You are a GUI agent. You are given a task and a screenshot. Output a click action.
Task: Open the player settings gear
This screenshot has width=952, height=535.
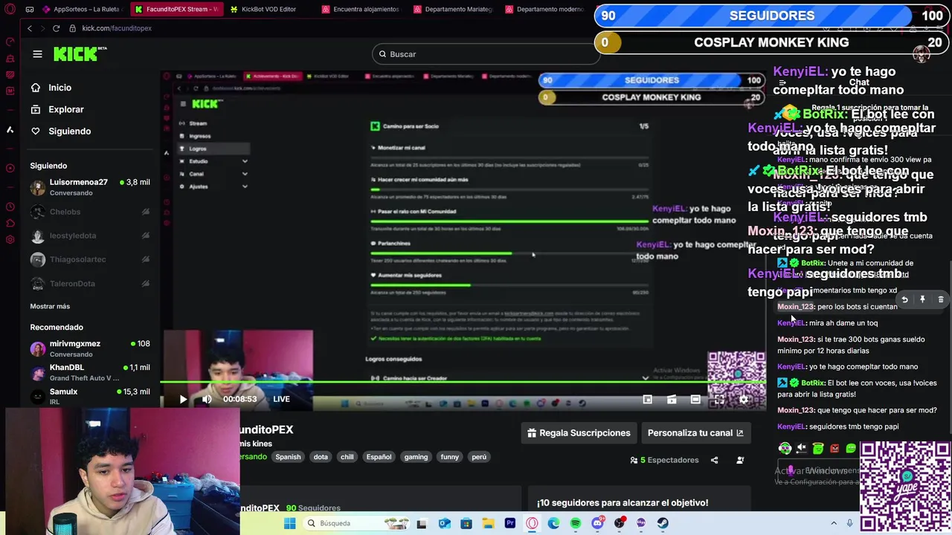pyautogui.click(x=743, y=400)
